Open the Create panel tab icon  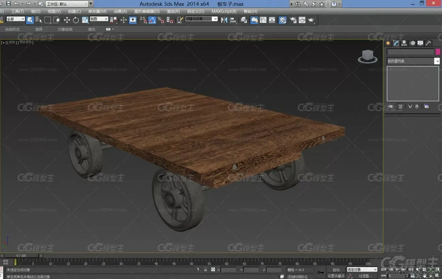[388, 43]
